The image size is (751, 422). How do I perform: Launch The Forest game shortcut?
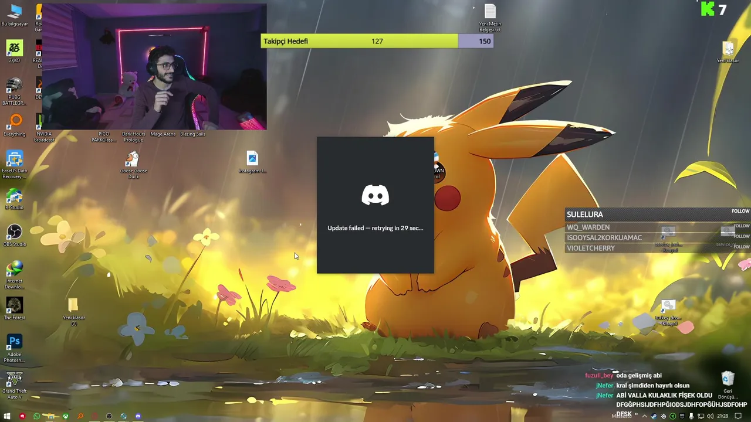click(x=15, y=309)
